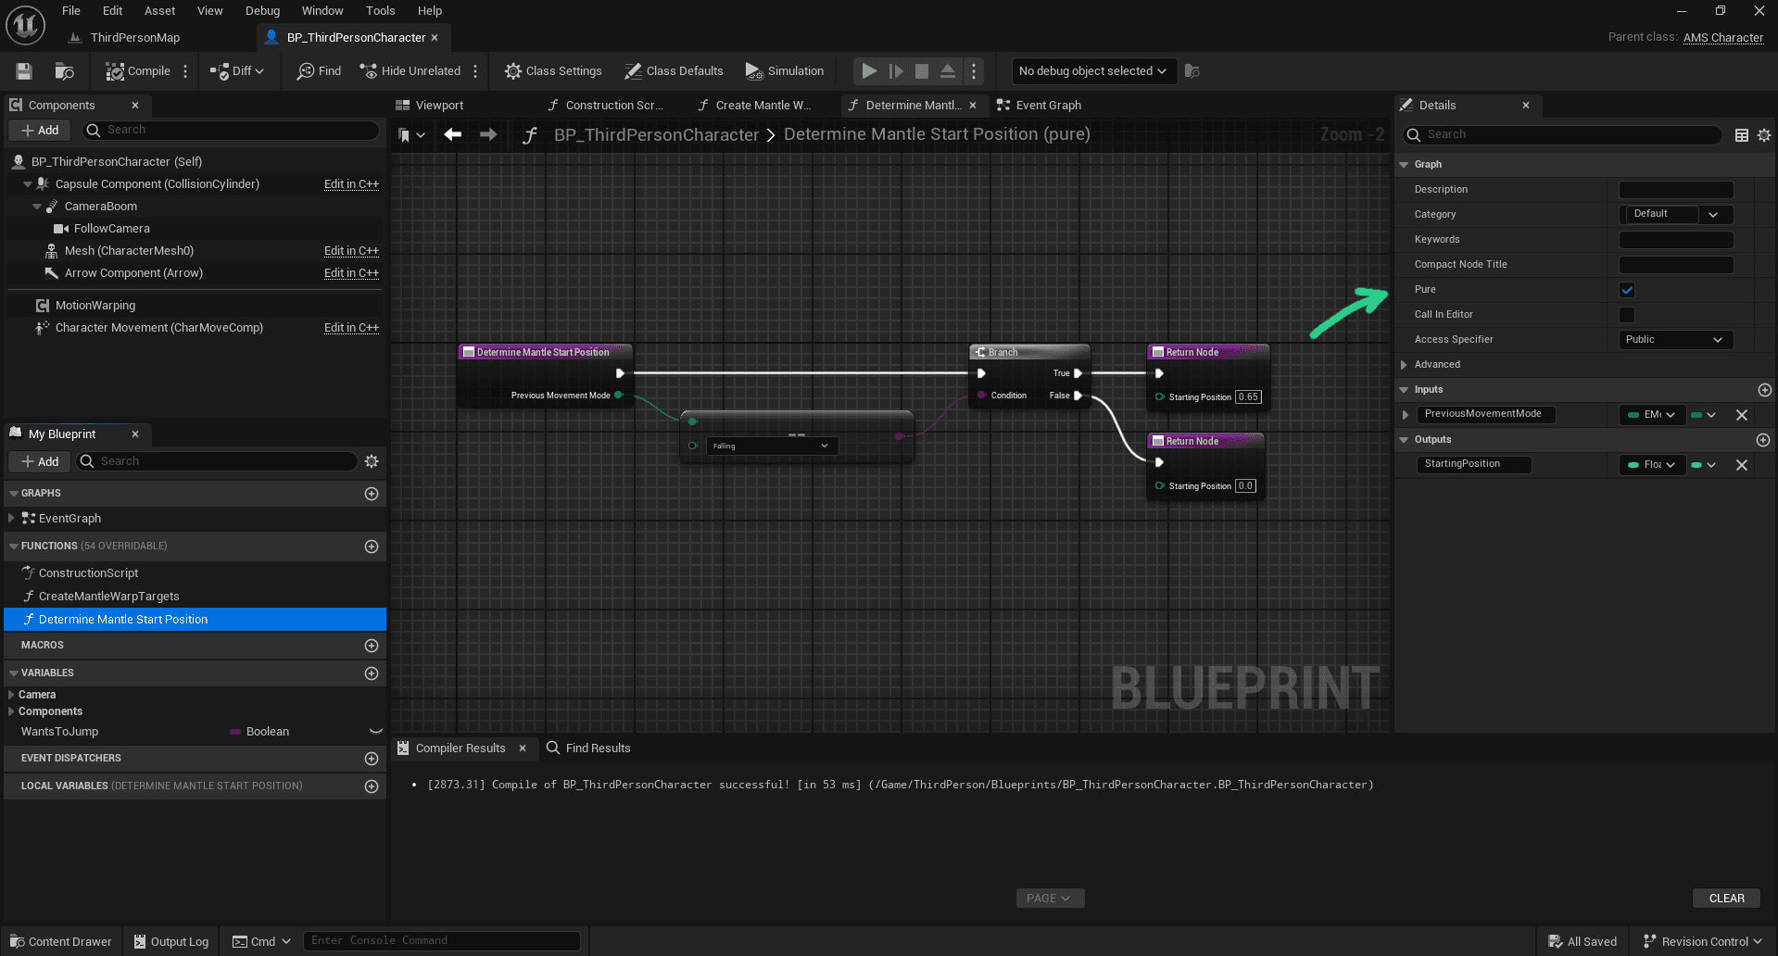
Task: Click the Eject from player button
Action: (x=948, y=71)
